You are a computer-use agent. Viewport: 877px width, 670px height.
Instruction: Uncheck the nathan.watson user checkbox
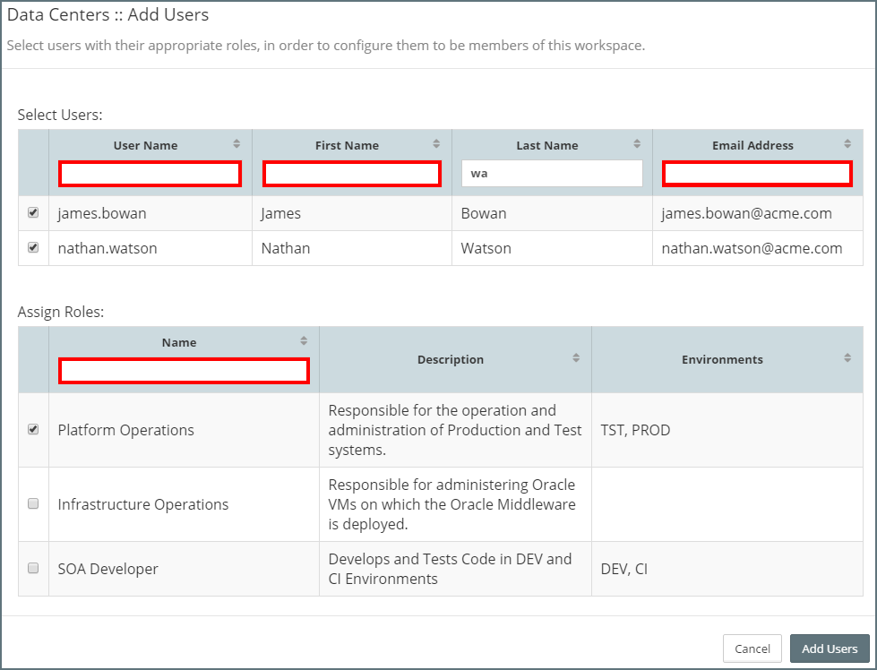[33, 248]
